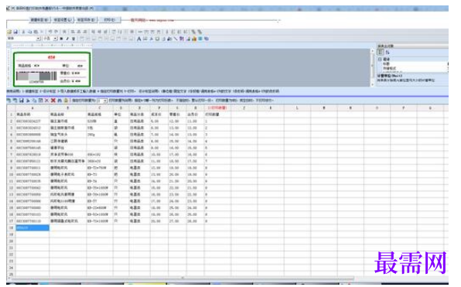Click design area vertical scrollbar up arrow
461x287 pixels.
(x=372, y=51)
